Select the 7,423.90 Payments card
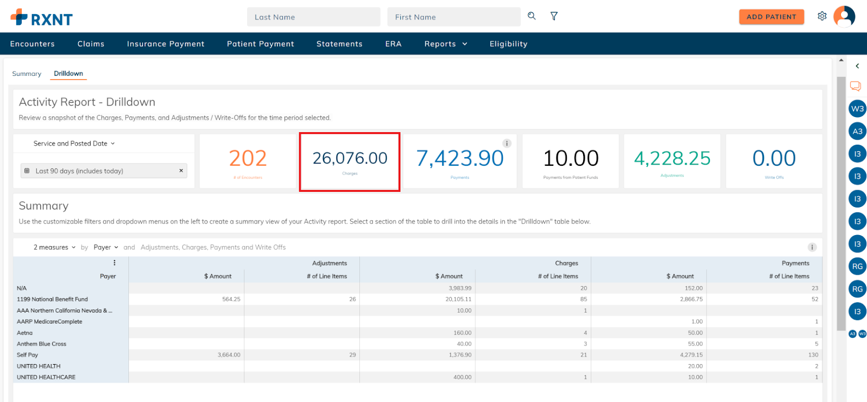 (x=460, y=161)
